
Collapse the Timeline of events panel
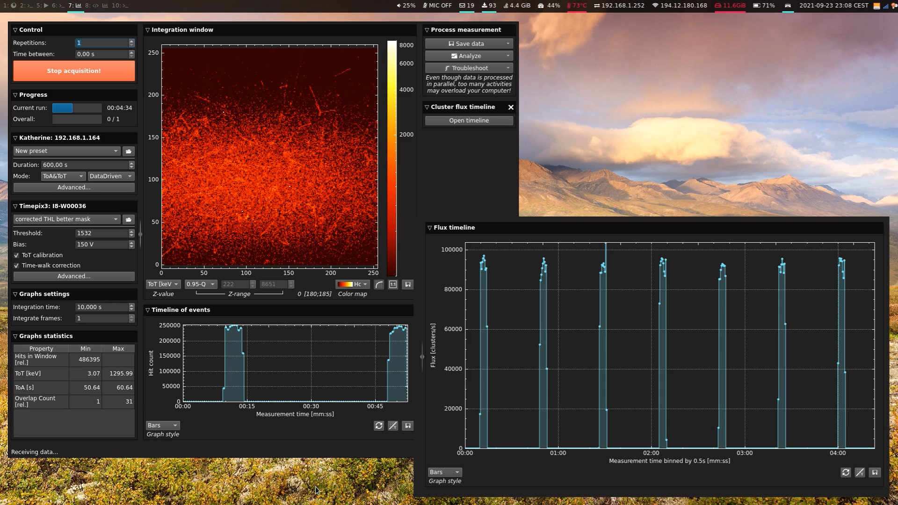148,310
